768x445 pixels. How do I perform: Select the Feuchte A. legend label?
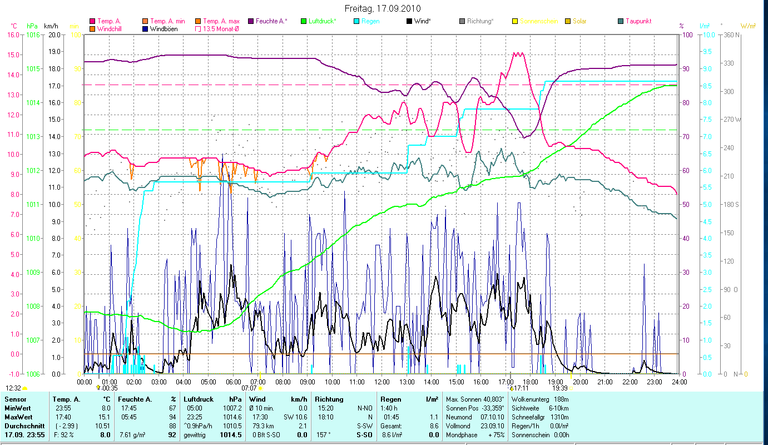tap(271, 21)
